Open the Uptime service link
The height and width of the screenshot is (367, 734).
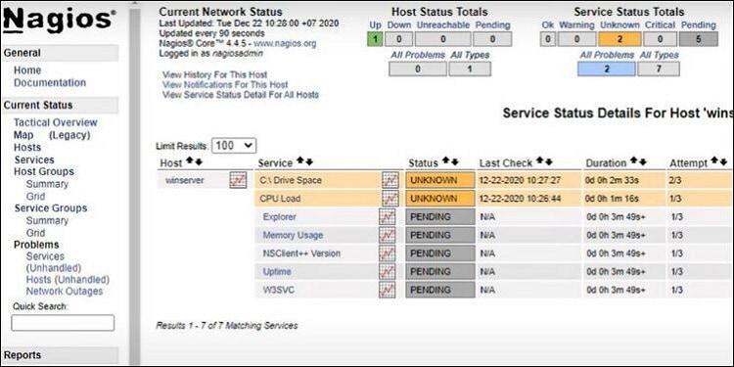[277, 271]
